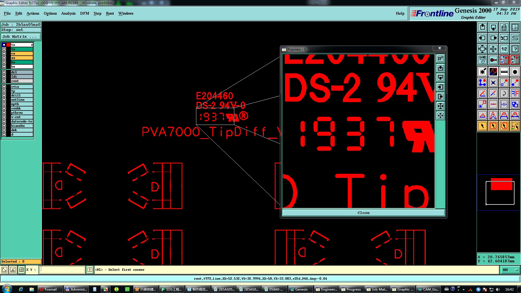This screenshot has width=521, height=293.
Task: Click Close button in Popview window
Action: [x=363, y=213]
